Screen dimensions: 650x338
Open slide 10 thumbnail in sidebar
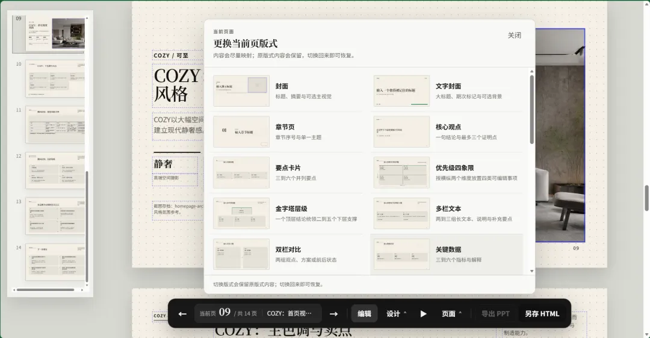point(55,78)
